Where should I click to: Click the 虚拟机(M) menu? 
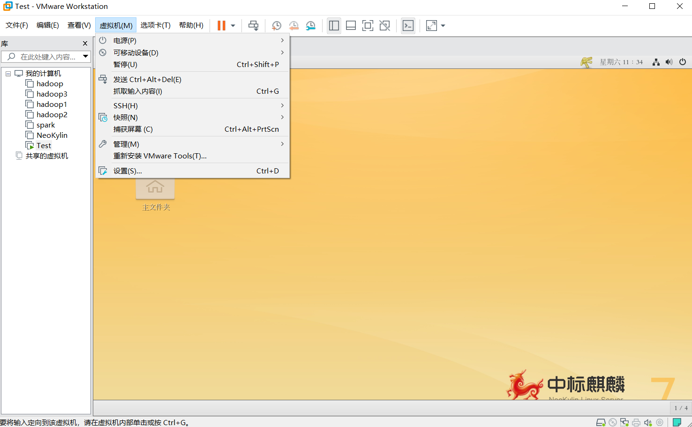coord(116,25)
